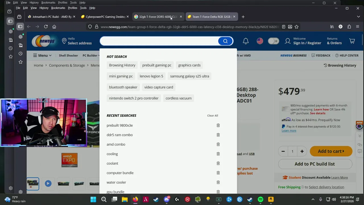Delete the 'water cooler' recent search
This screenshot has width=364, height=205.
(x=218, y=182)
